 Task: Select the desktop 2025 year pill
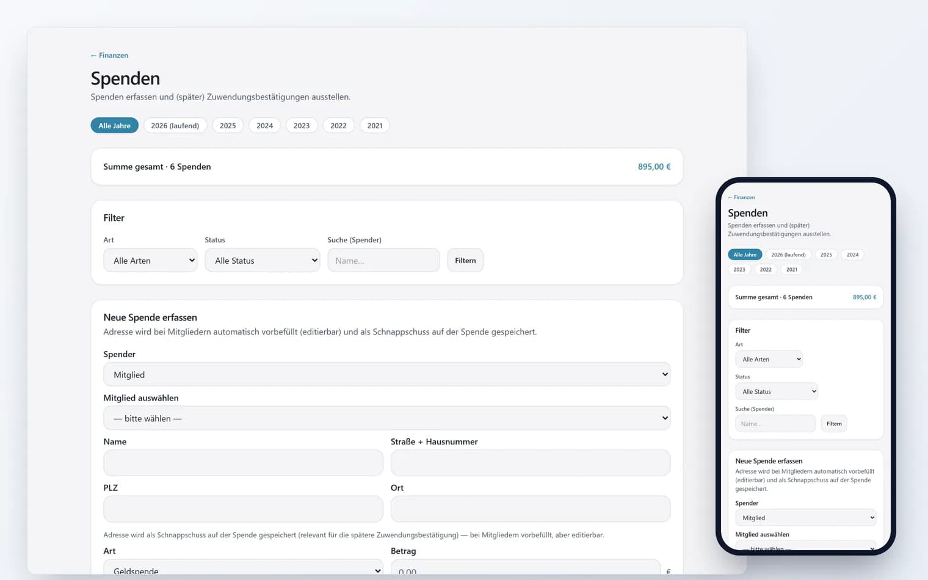click(228, 126)
